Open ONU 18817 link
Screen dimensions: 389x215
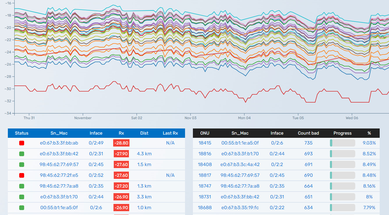(x=205, y=175)
